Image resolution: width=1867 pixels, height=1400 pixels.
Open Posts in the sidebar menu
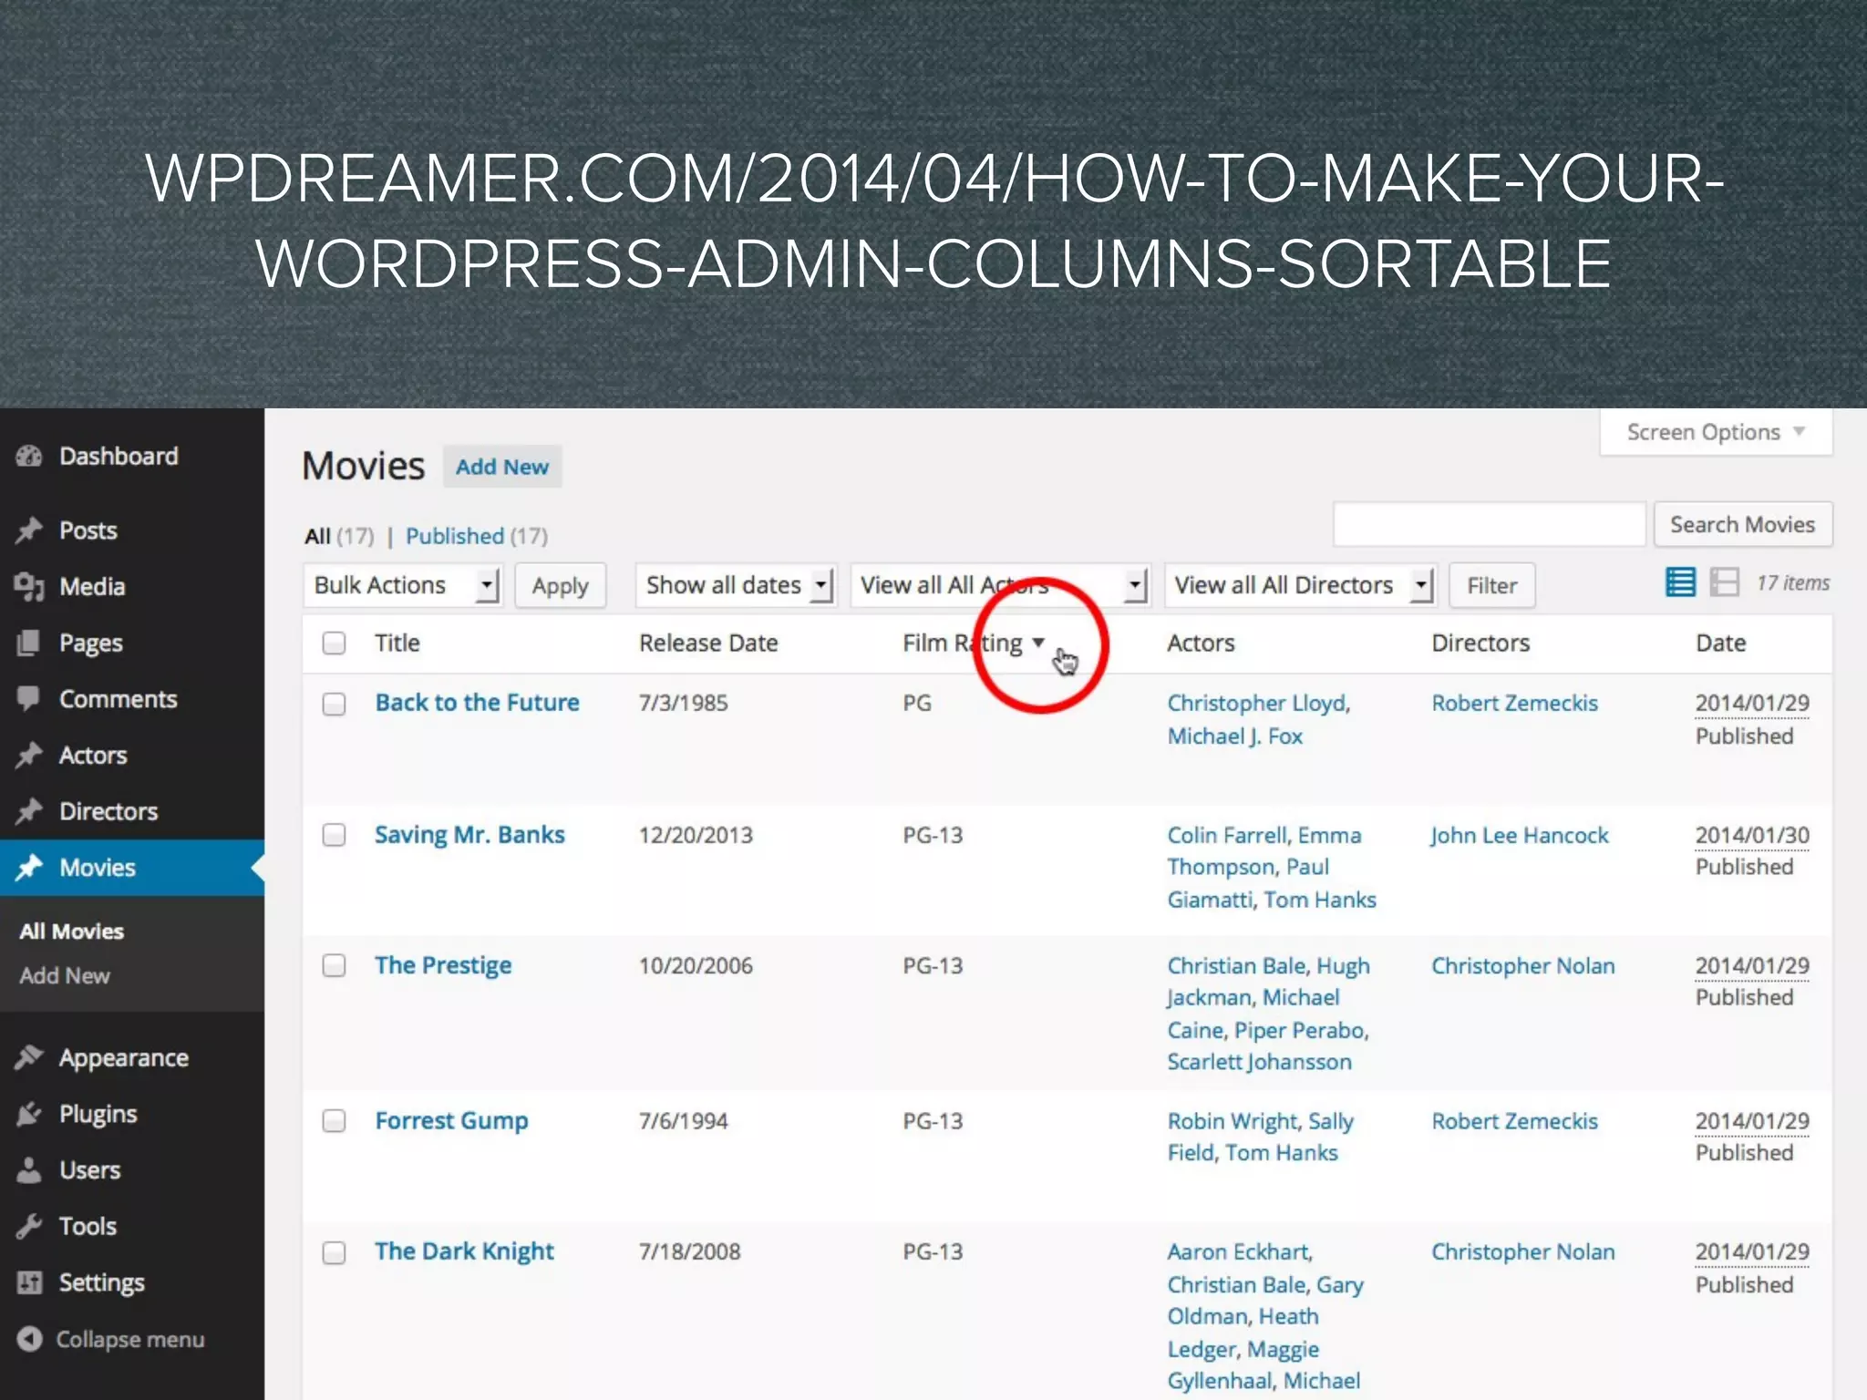click(88, 530)
